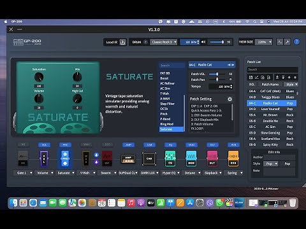
Task: Play the drum machine
Action: (145, 42)
